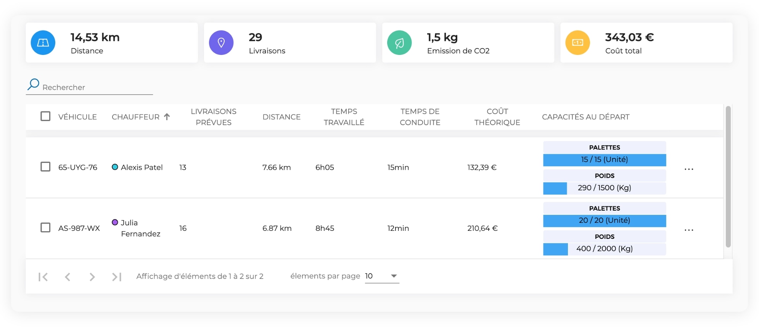Select the AS-987-WX row checkbox
Viewport: 759px width, 327px height.
click(45, 228)
